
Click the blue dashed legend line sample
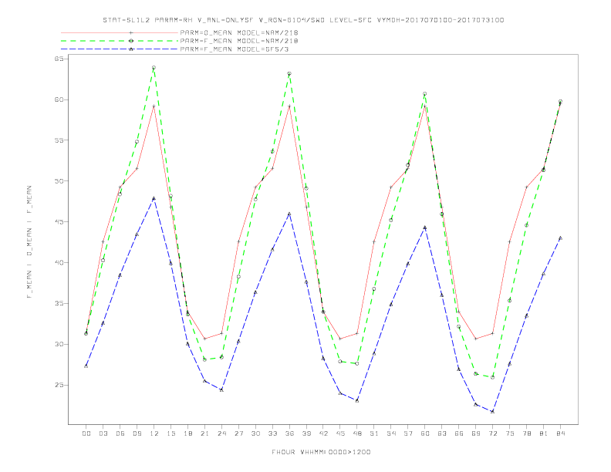120,49
